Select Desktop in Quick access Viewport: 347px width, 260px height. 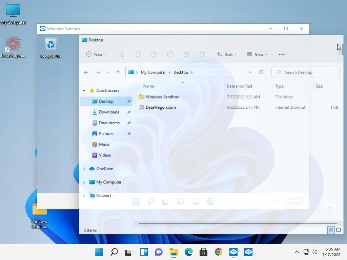pyautogui.click(x=106, y=101)
